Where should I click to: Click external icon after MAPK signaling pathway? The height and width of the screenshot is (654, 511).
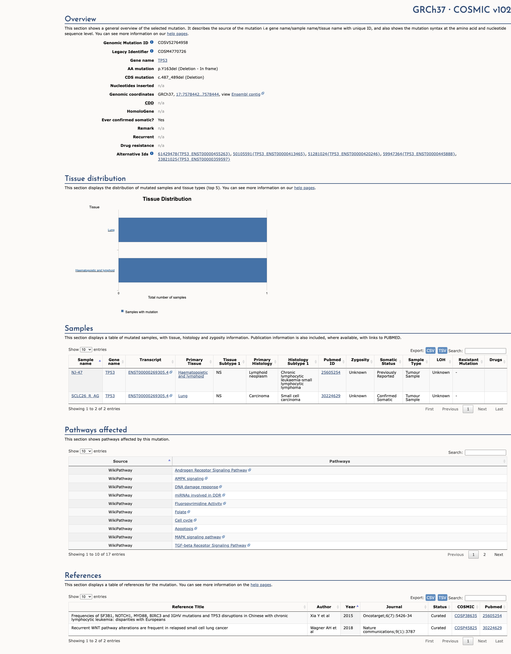[223, 537]
